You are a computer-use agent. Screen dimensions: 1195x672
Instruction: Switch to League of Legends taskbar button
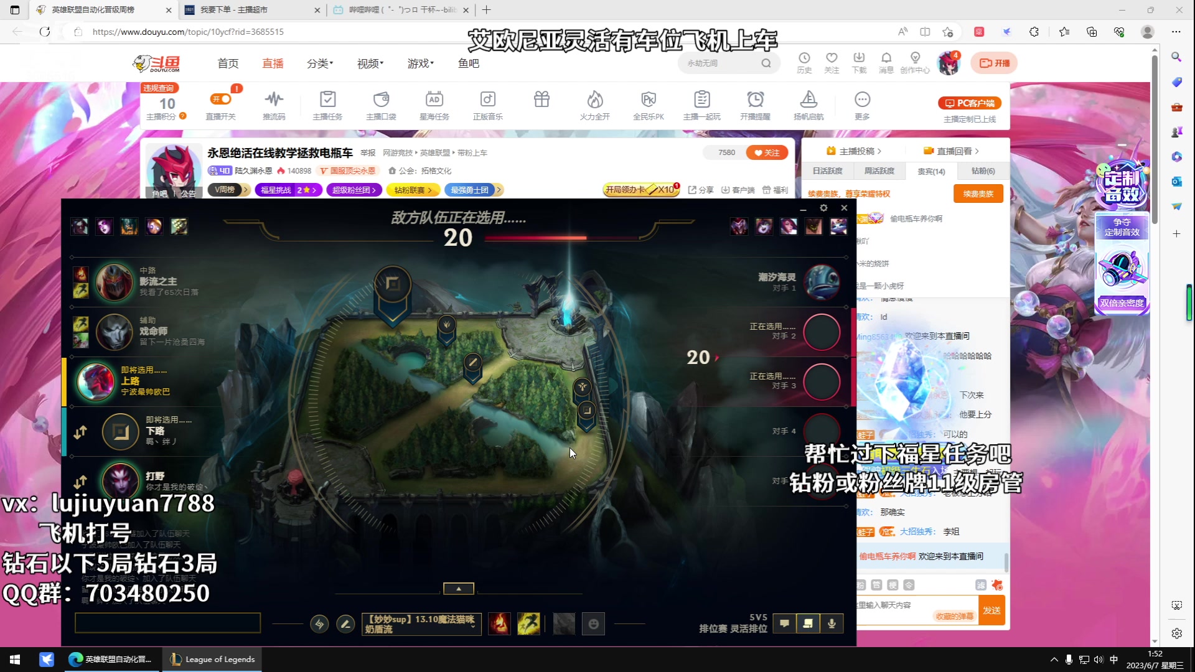click(x=212, y=660)
